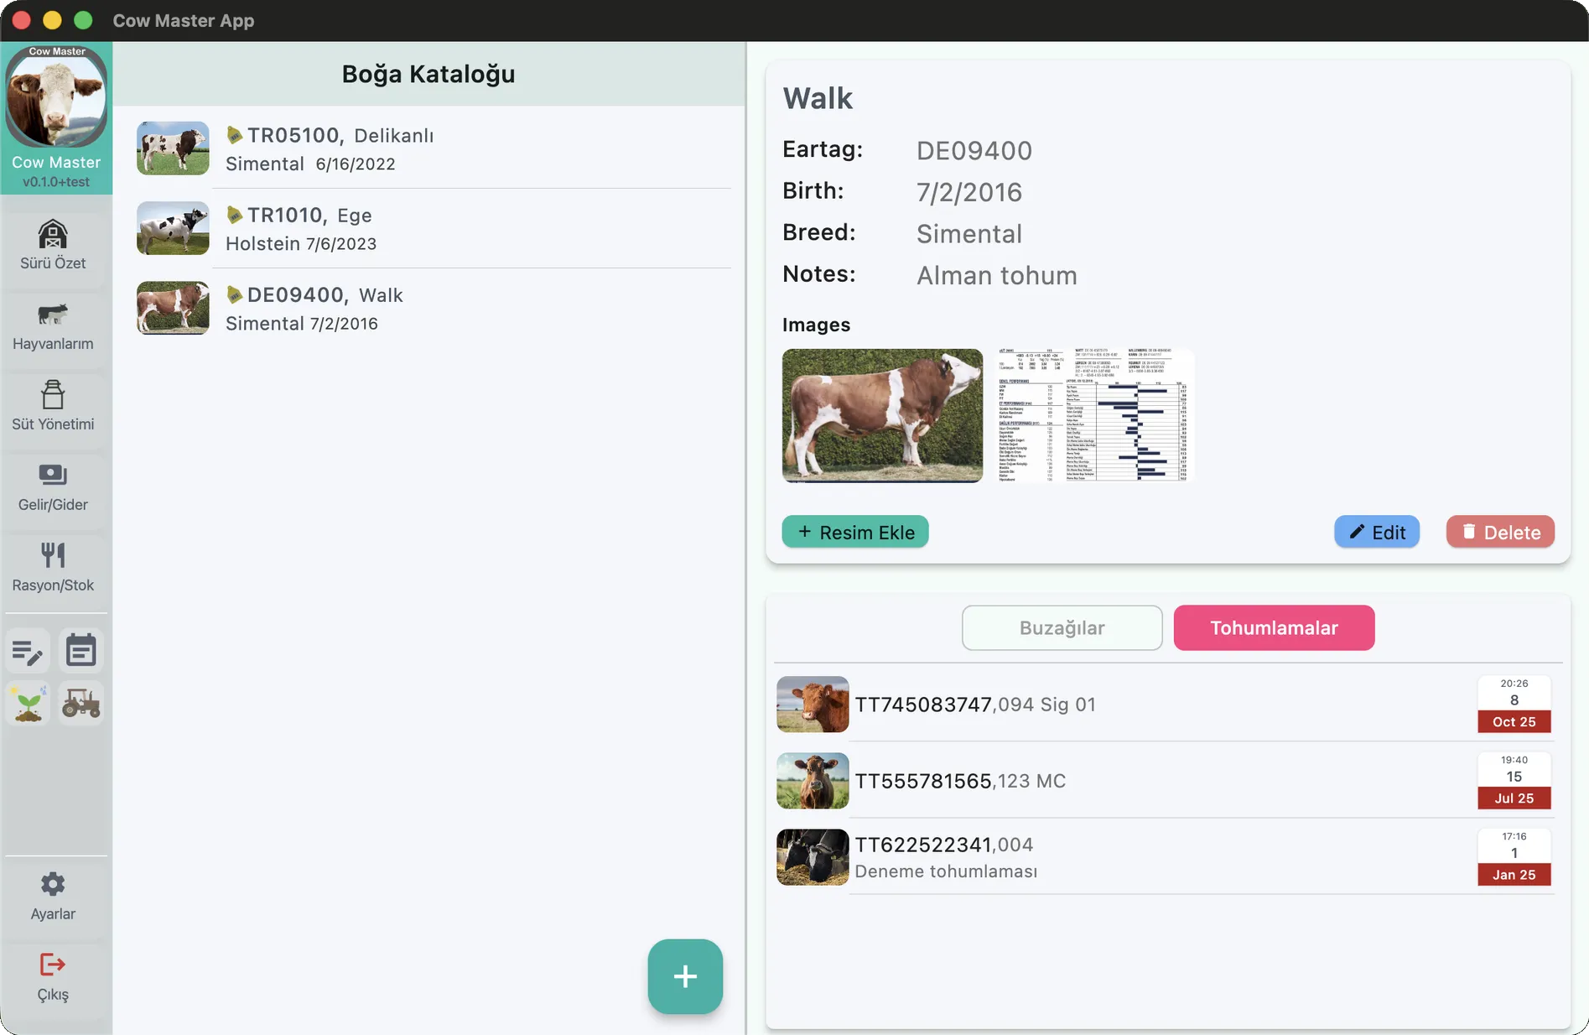Open Rasyon/Stok fork and knife icon

pyautogui.click(x=53, y=556)
